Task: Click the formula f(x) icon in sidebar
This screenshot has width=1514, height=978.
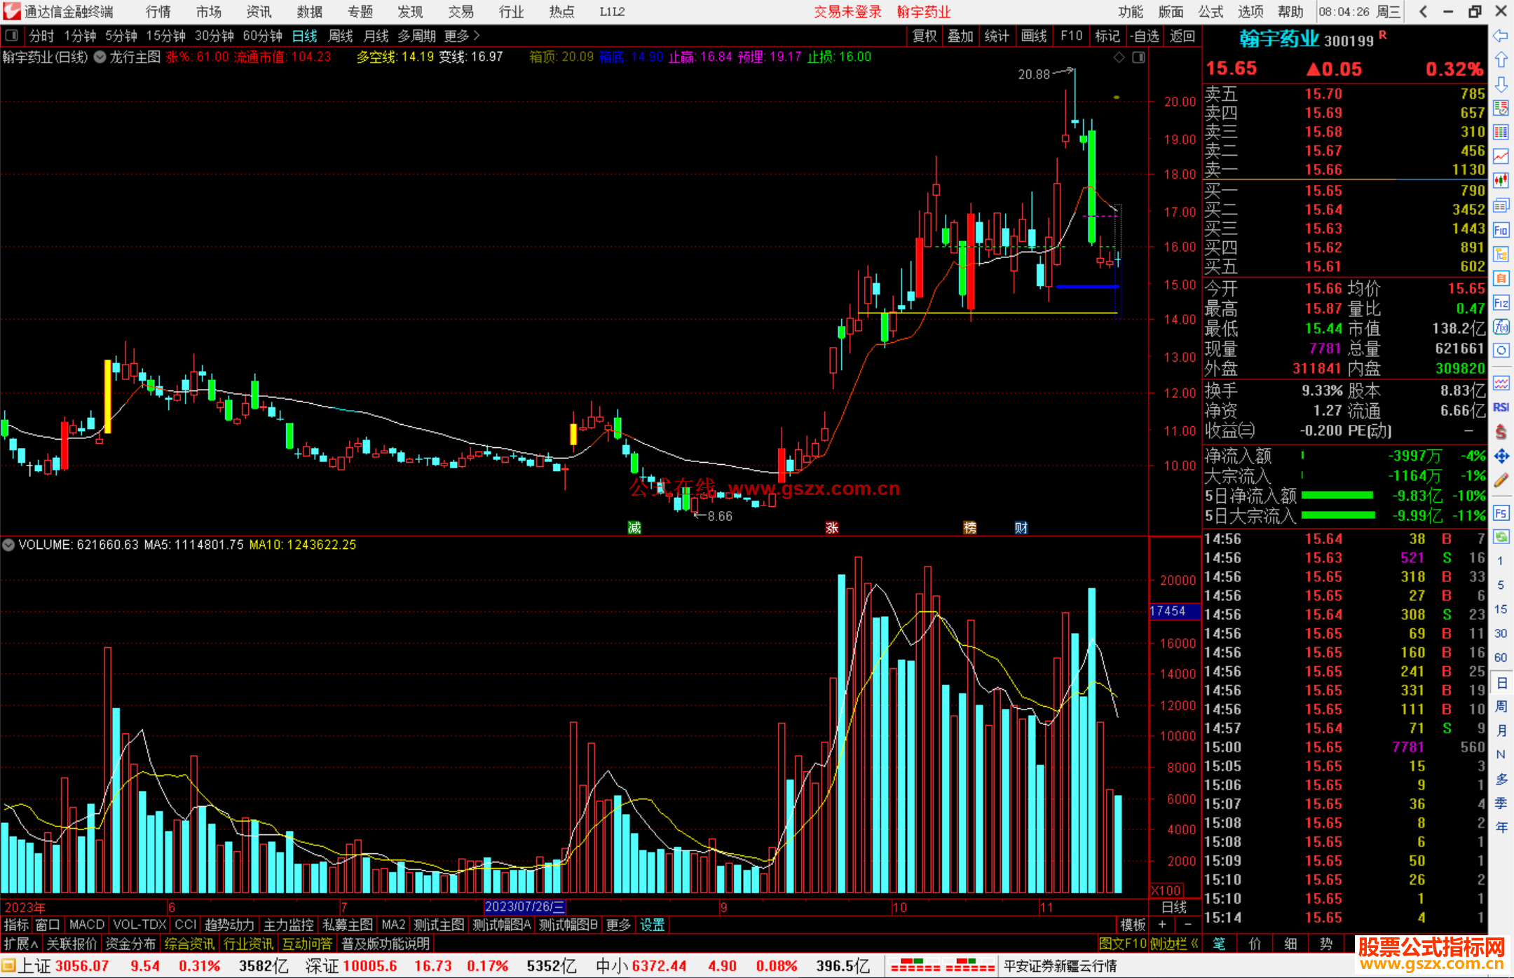Action: click(1501, 327)
